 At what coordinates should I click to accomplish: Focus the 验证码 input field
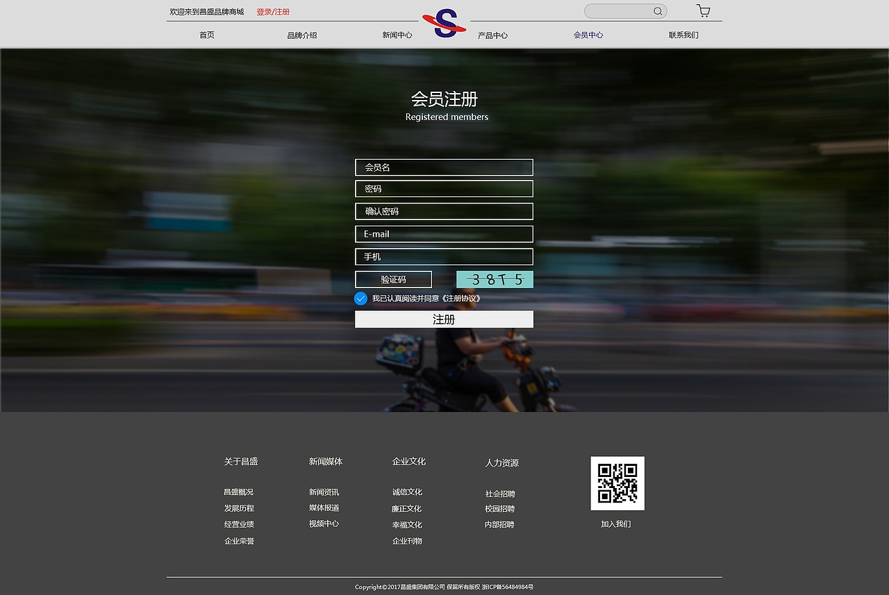point(393,279)
